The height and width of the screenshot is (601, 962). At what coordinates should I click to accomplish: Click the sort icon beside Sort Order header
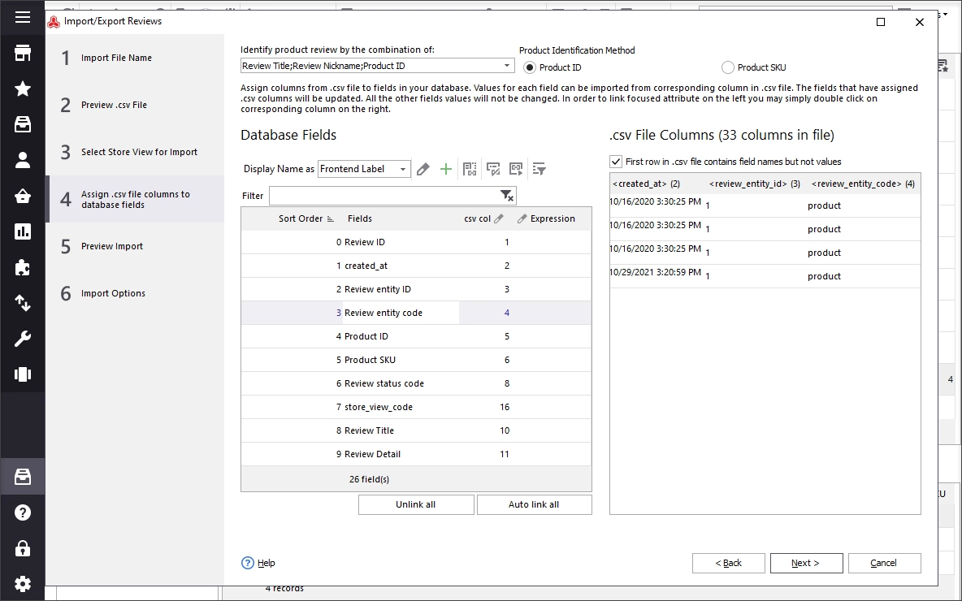pyautogui.click(x=331, y=219)
